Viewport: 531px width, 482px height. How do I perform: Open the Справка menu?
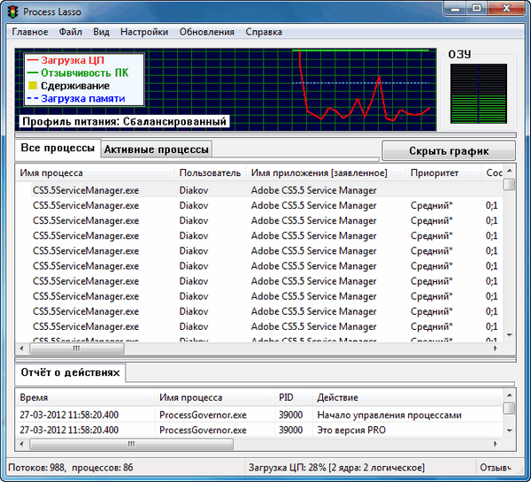pyautogui.click(x=265, y=32)
